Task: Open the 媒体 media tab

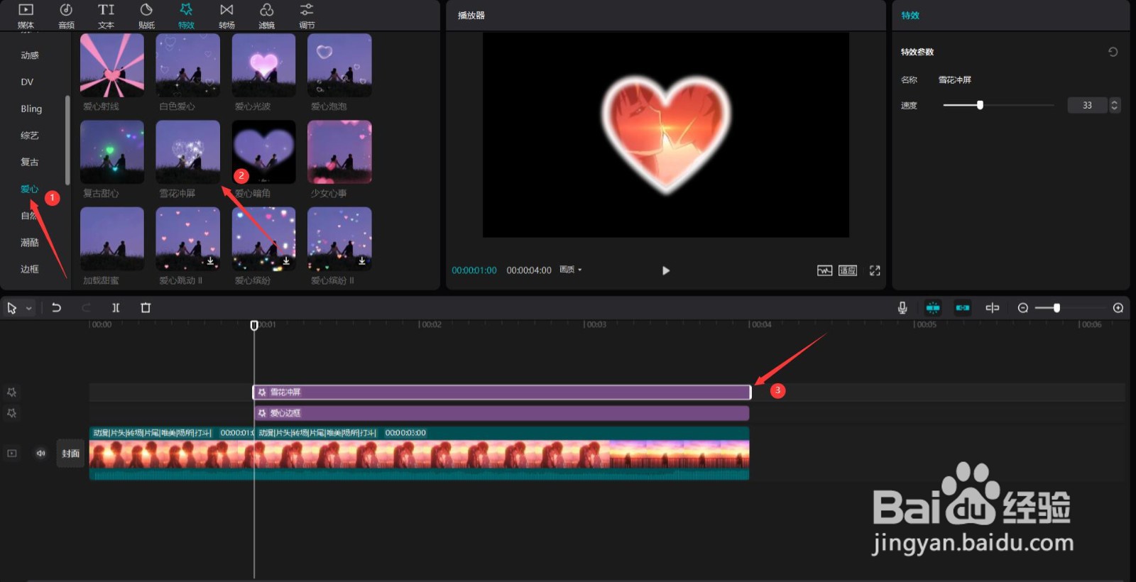Action: click(26, 16)
